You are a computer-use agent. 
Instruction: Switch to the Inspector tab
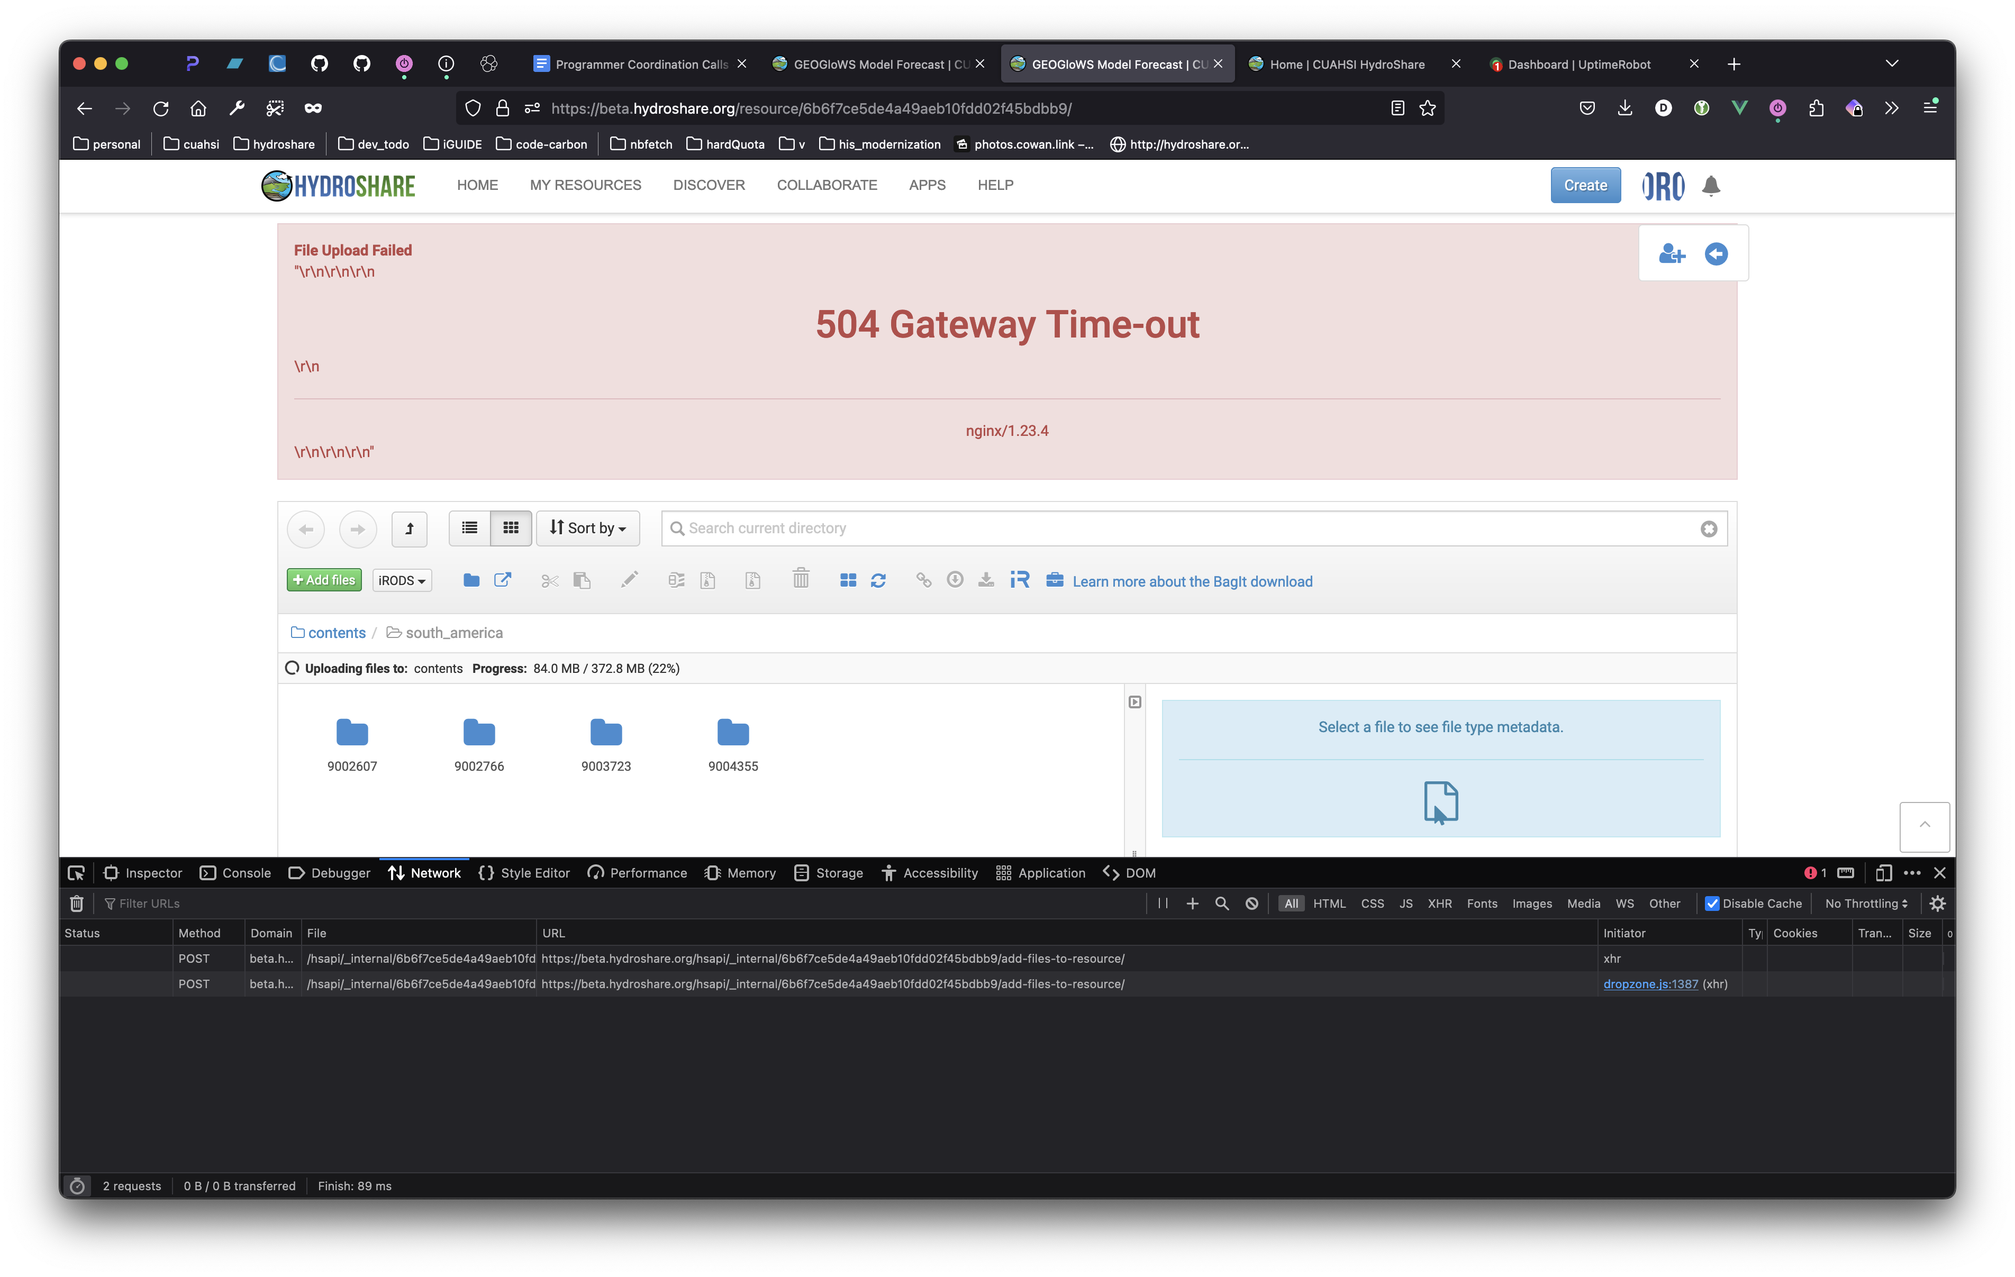pos(143,873)
